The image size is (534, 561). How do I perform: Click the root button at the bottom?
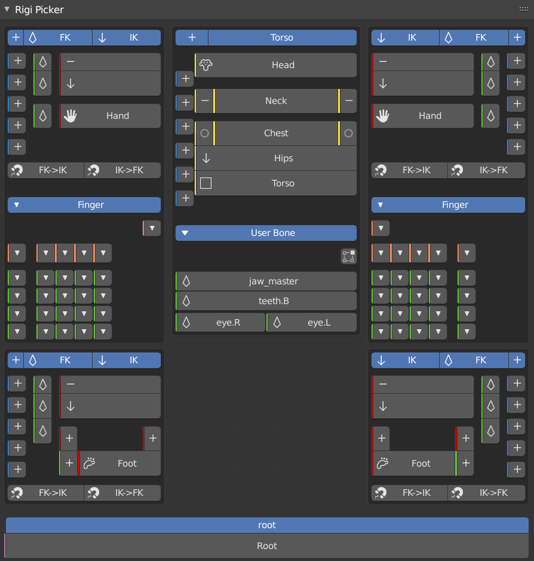pyautogui.click(x=267, y=525)
